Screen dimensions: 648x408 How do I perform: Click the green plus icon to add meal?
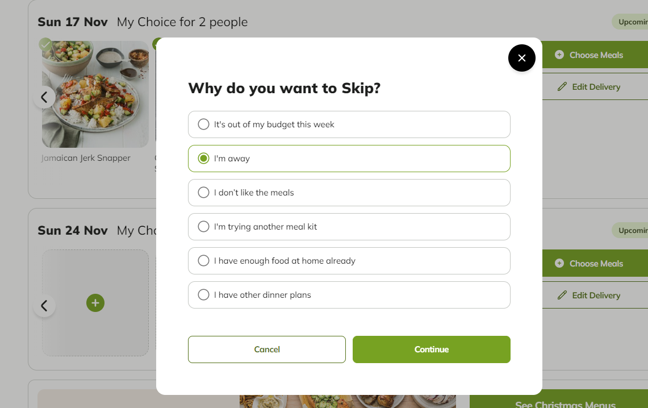click(x=95, y=303)
